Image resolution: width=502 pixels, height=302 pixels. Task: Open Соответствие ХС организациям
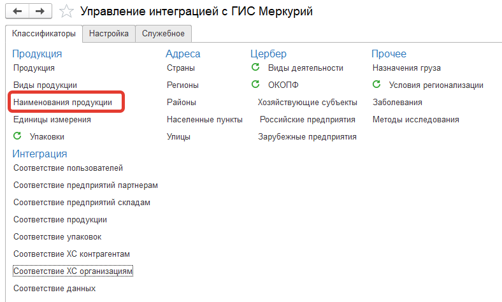click(x=73, y=271)
